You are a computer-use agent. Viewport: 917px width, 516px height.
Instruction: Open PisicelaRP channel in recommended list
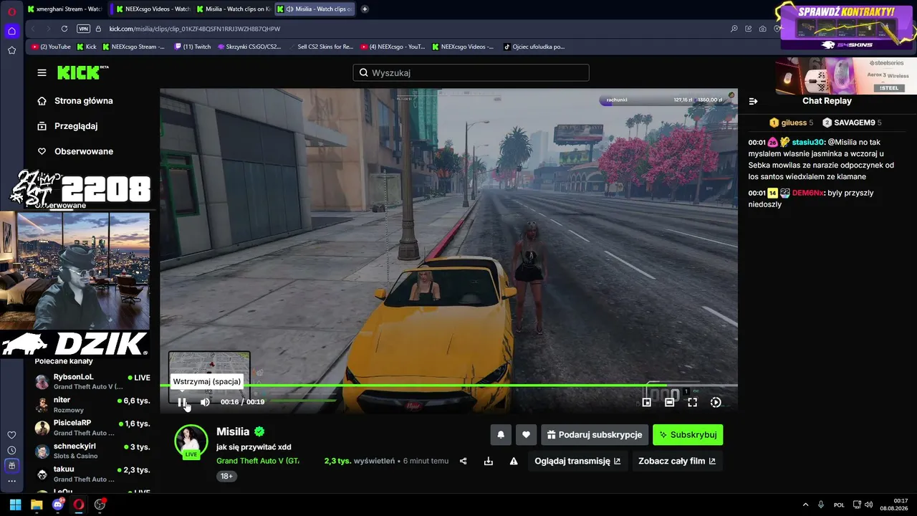point(93,428)
